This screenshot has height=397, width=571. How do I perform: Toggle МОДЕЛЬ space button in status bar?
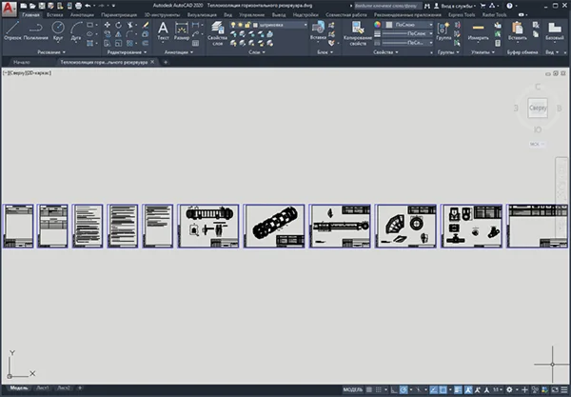pyautogui.click(x=352, y=389)
